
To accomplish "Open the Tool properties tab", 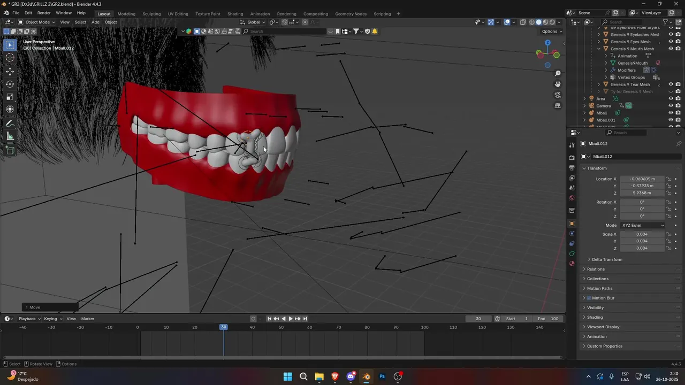I will click(572, 145).
